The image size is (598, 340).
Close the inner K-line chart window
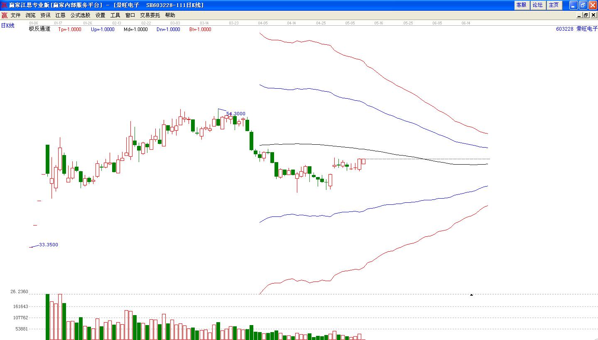(x=593, y=15)
